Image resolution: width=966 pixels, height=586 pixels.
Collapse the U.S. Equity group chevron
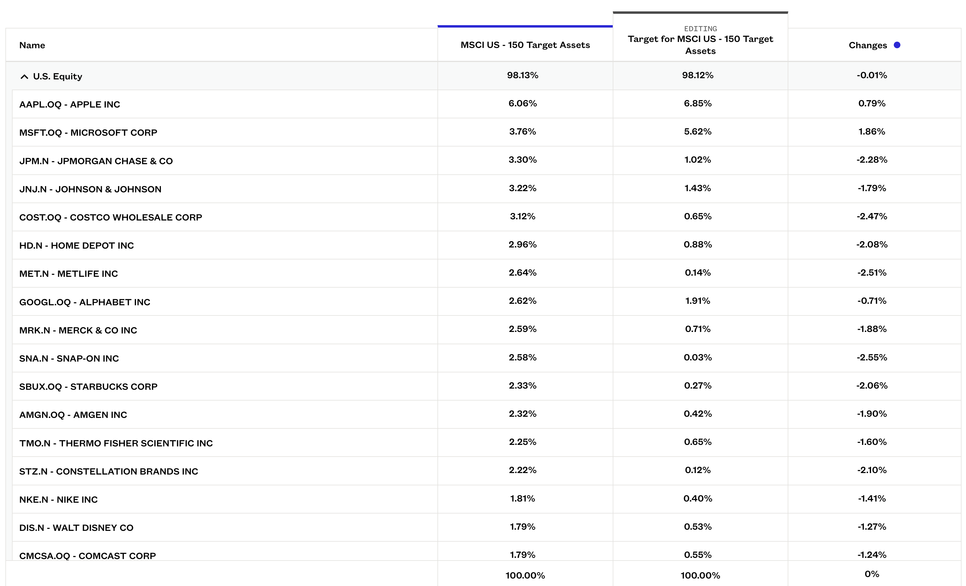(x=24, y=76)
